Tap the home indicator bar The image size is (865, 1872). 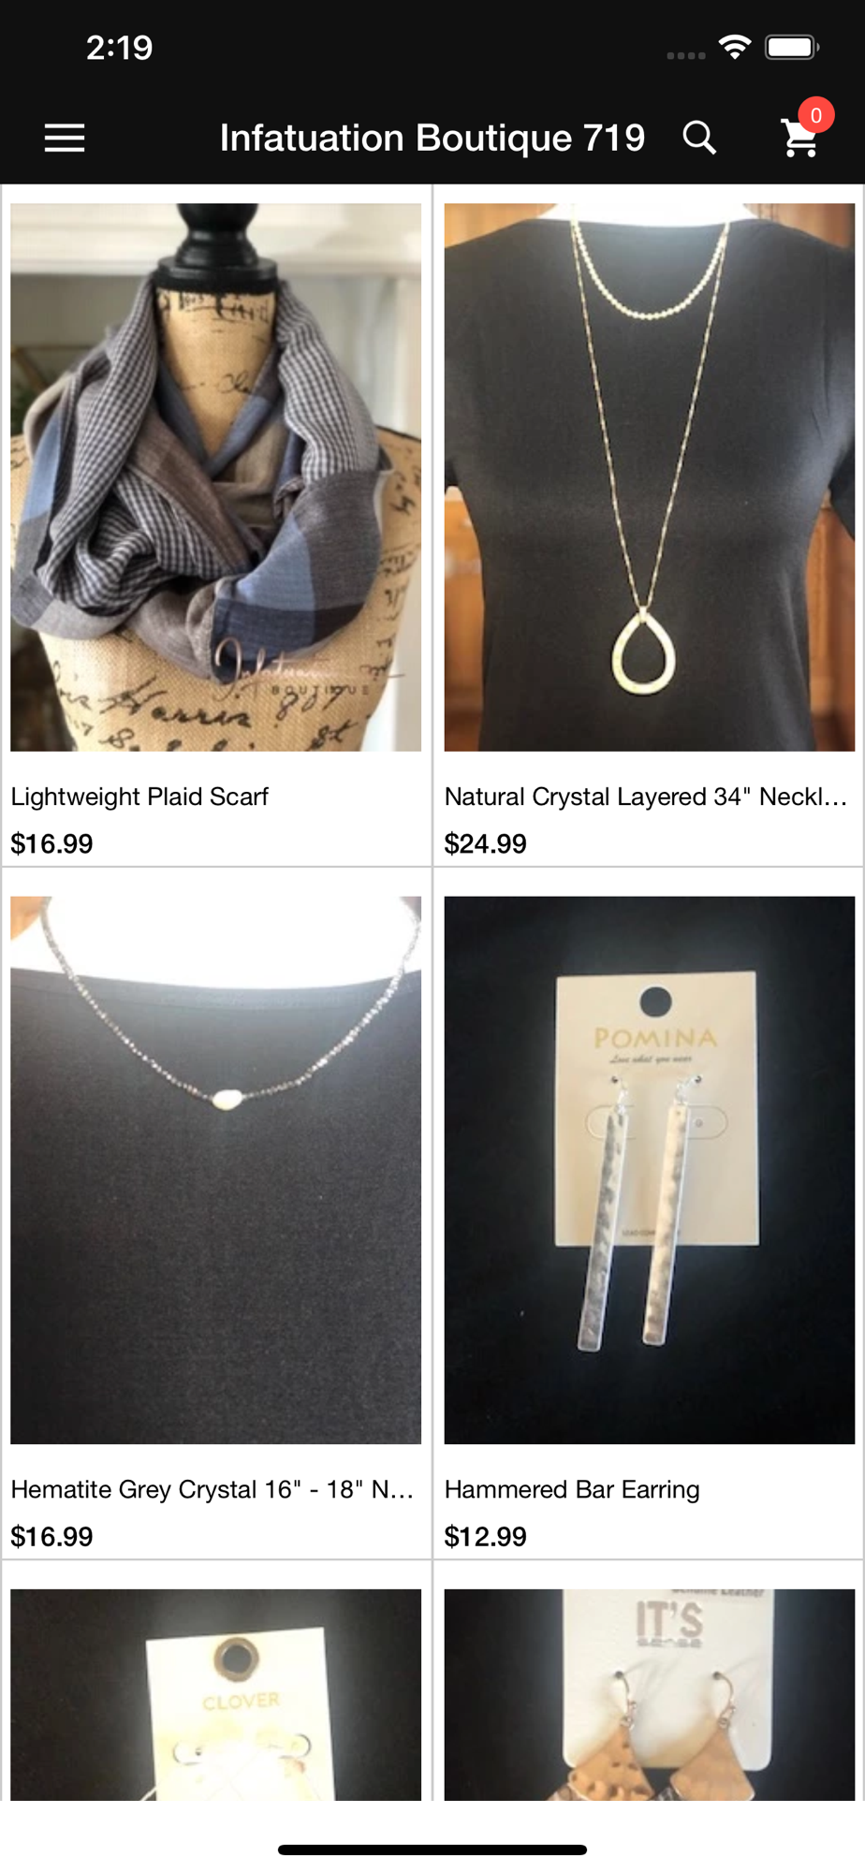coord(432,1850)
